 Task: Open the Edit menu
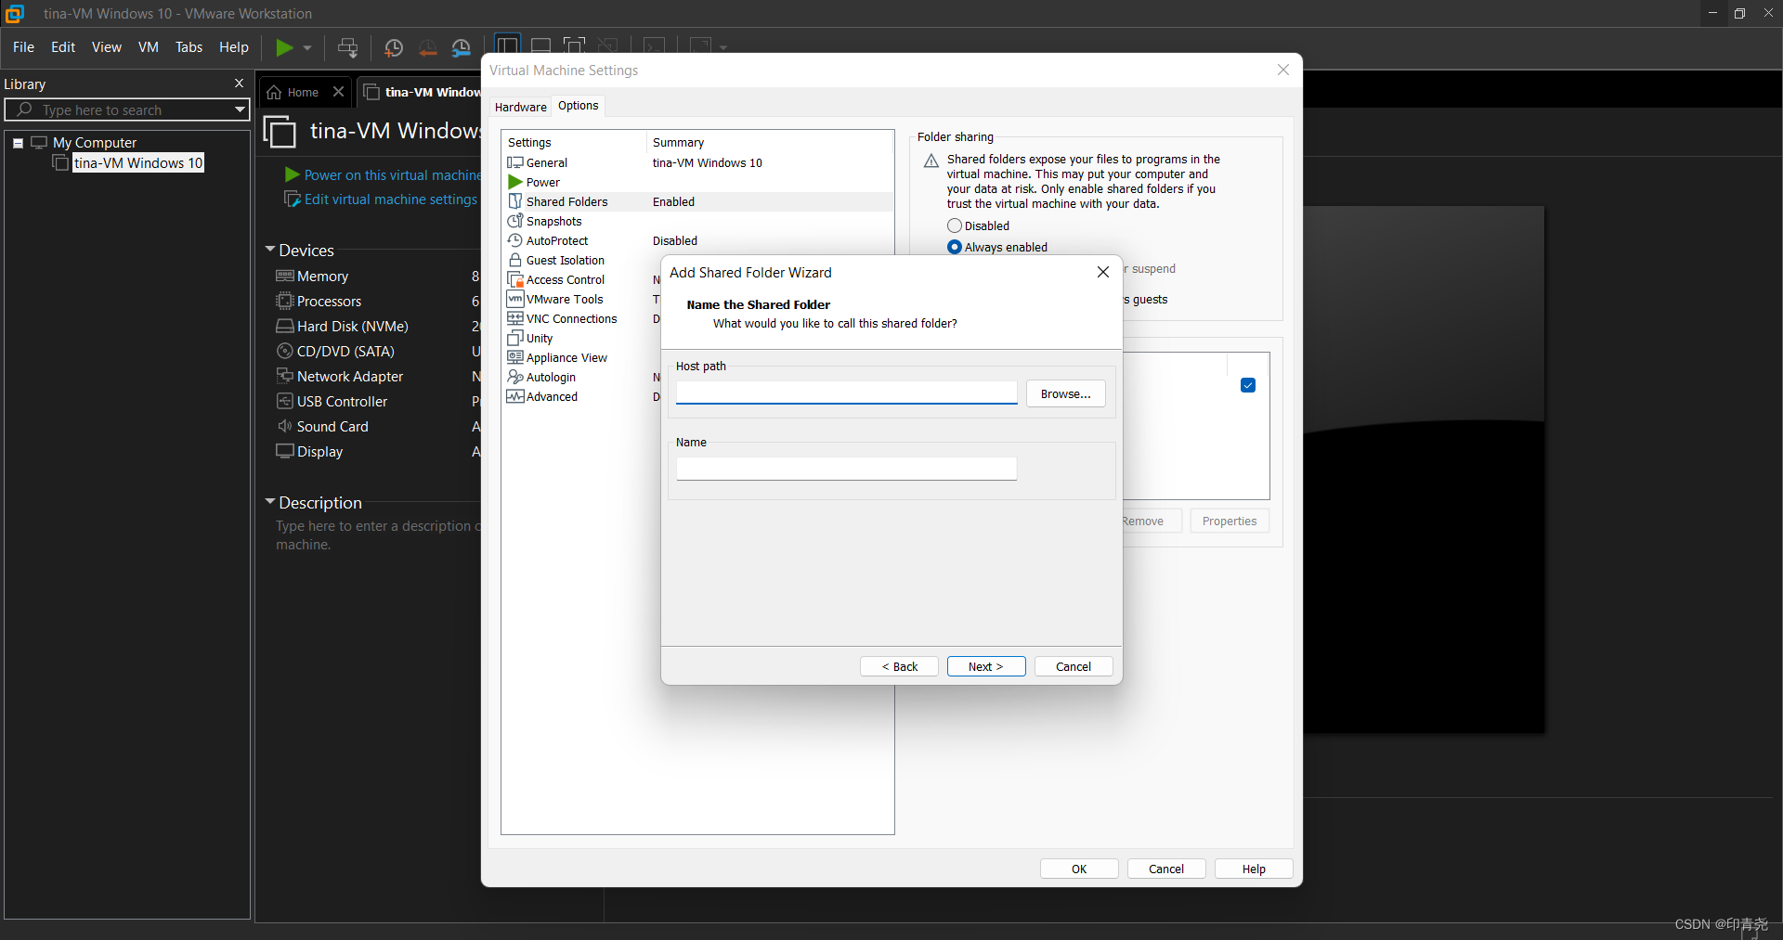coord(63,47)
